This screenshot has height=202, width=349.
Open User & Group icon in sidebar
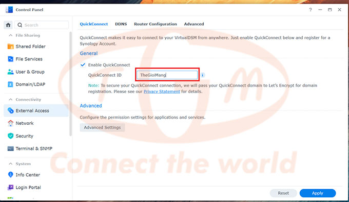10,72
